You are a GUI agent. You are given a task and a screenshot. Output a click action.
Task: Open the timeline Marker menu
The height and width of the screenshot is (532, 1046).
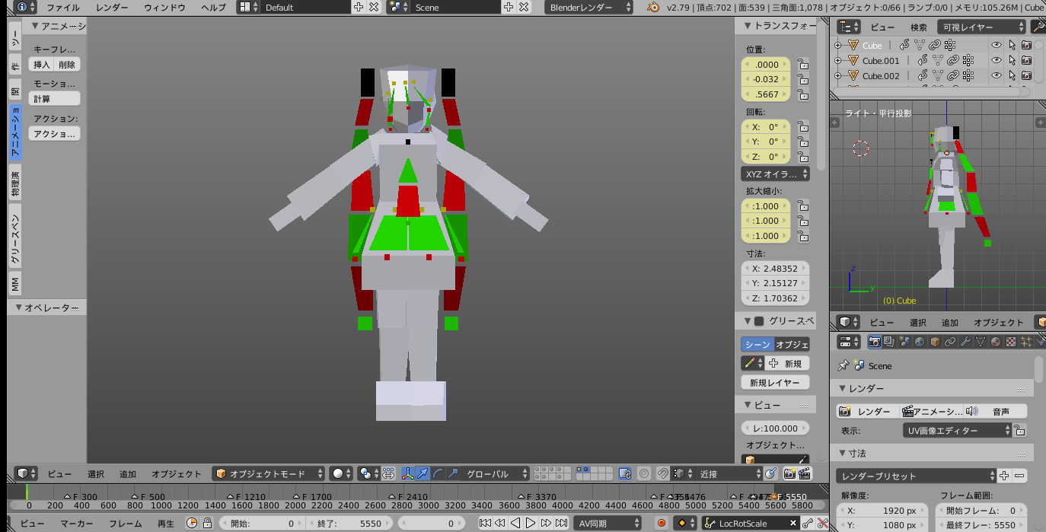(76, 523)
